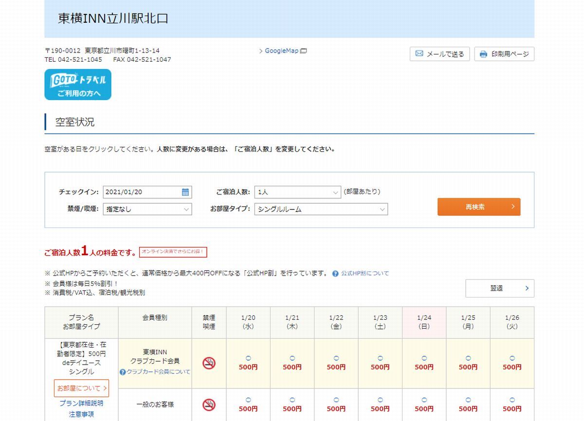Open the クラブカード会員について link
The width and height of the screenshot is (584, 421).
click(x=158, y=371)
